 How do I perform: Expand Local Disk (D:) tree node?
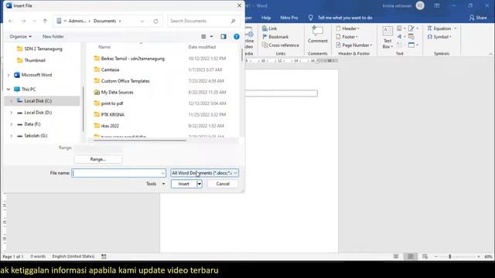(12, 113)
